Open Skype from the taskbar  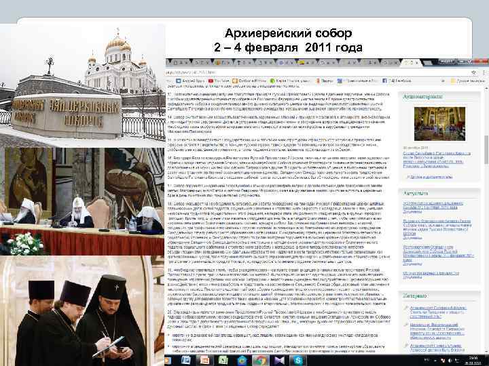(298, 361)
